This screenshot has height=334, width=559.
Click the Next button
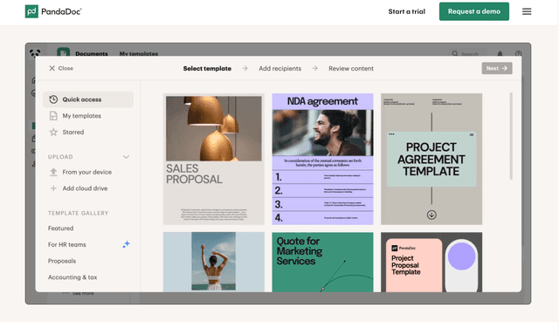pos(497,68)
